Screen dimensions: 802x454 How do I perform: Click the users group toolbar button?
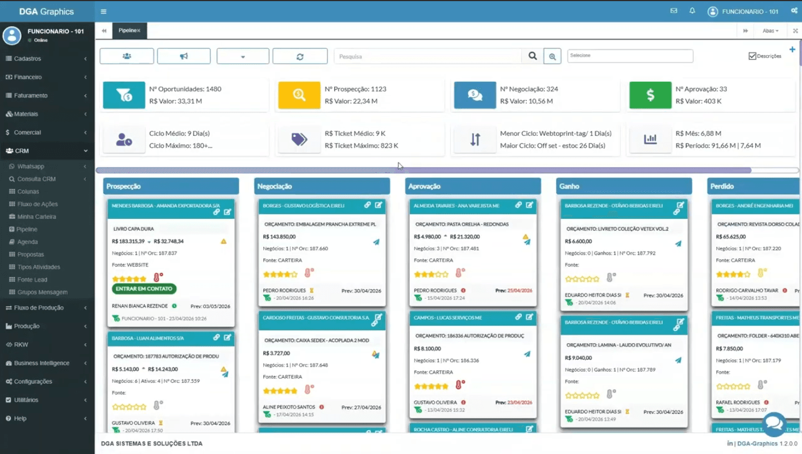tap(127, 56)
